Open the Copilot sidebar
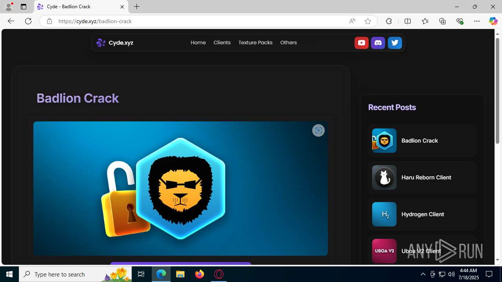502x282 pixels. click(493, 21)
